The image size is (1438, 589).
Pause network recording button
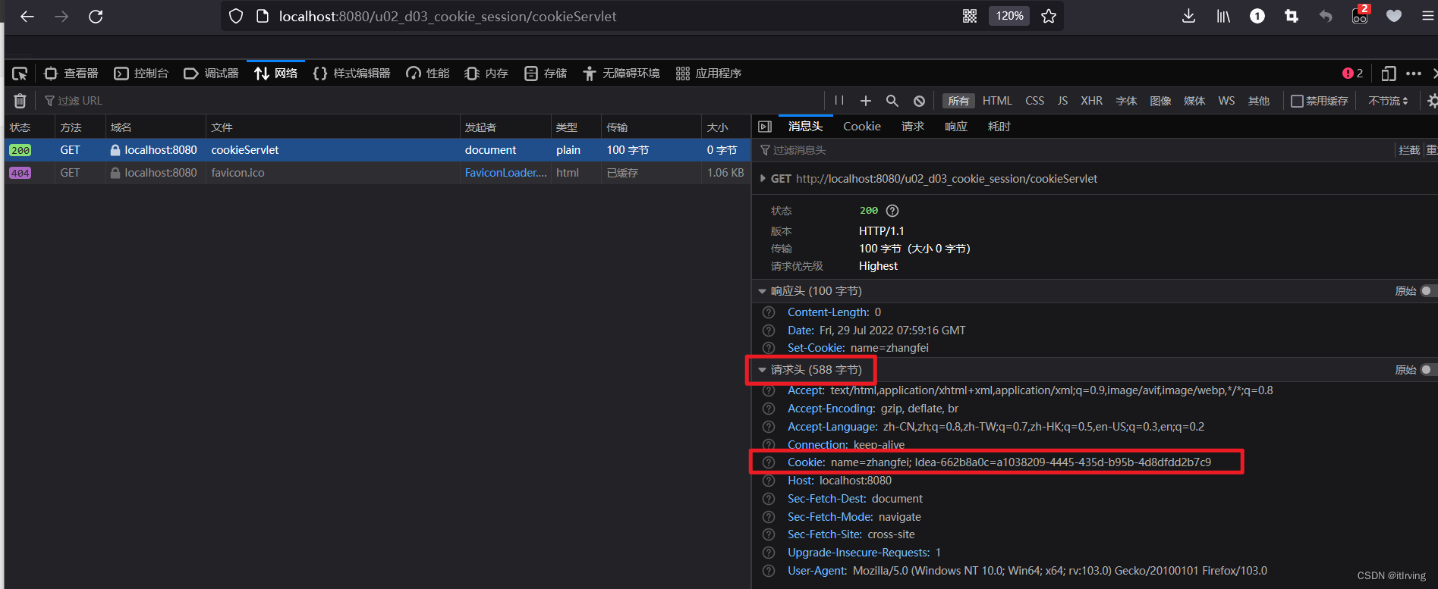839,100
